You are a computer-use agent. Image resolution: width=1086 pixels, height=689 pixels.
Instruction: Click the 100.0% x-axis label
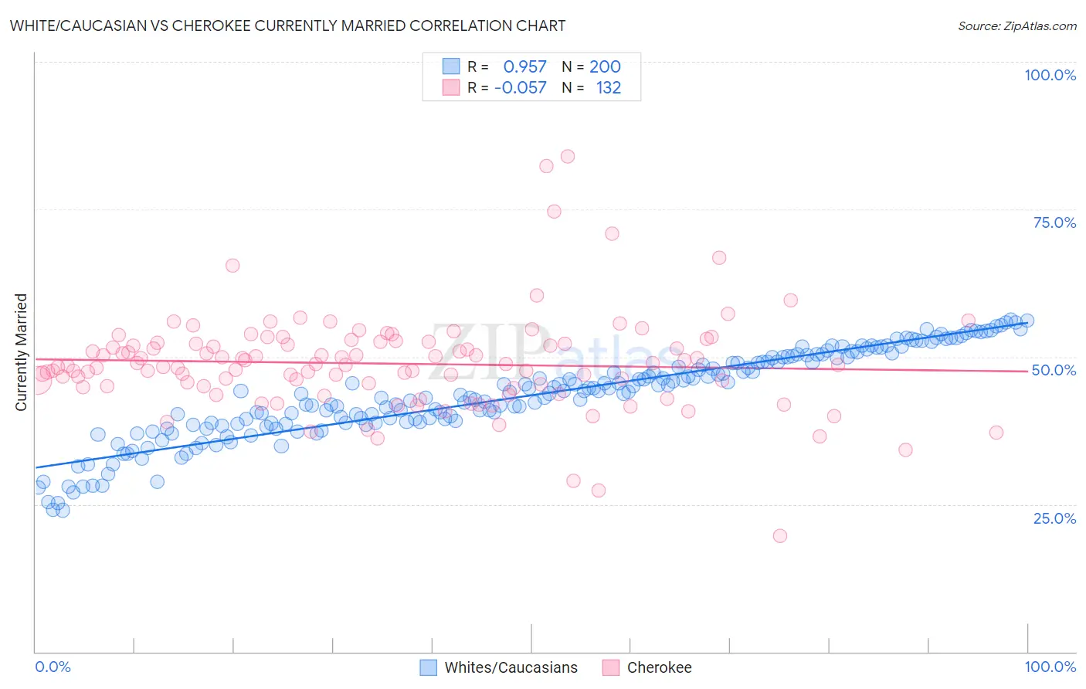[x=1050, y=667]
